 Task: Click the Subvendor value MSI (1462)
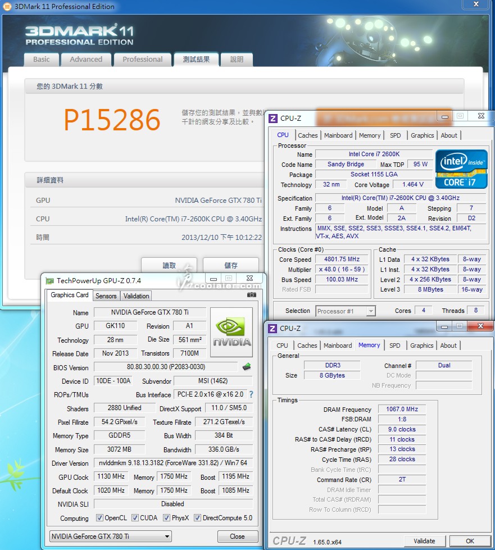pos(213,381)
